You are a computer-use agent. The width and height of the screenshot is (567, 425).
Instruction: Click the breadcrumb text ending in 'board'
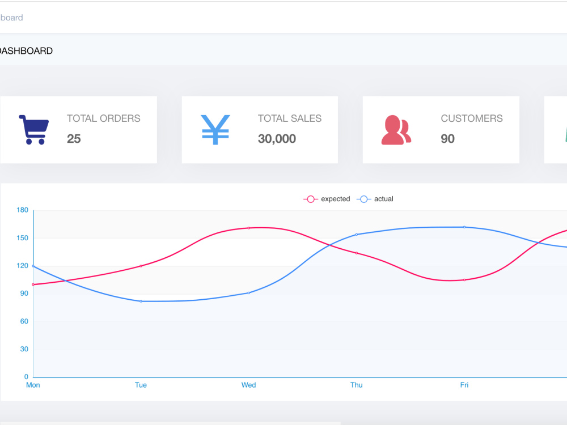(11, 18)
